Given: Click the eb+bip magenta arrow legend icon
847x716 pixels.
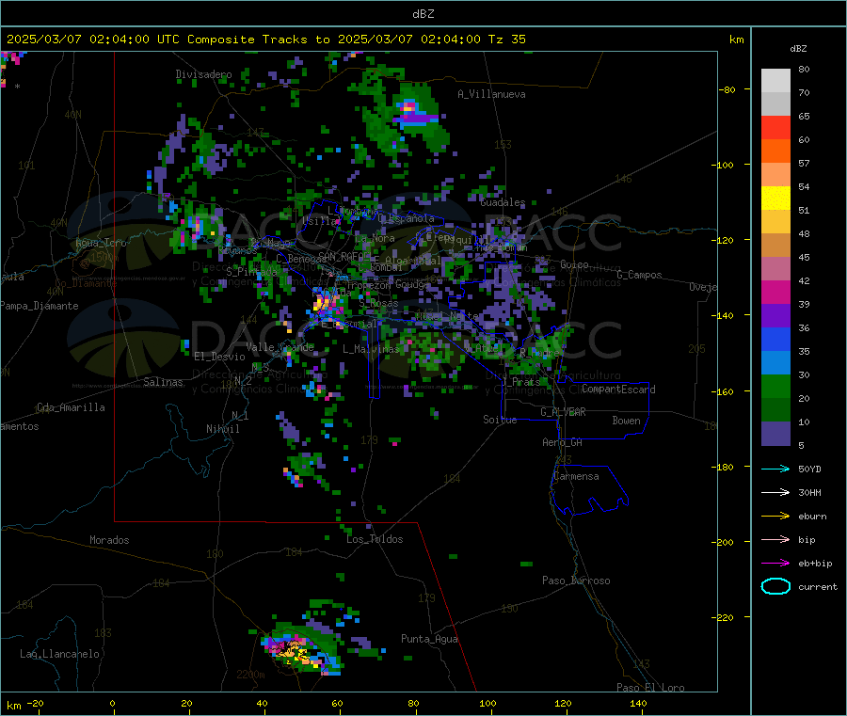Looking at the screenshot, I should coord(775,564).
